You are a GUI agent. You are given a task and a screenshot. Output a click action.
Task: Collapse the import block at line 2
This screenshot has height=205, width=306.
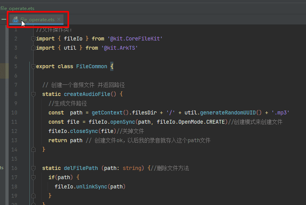pos(33,39)
